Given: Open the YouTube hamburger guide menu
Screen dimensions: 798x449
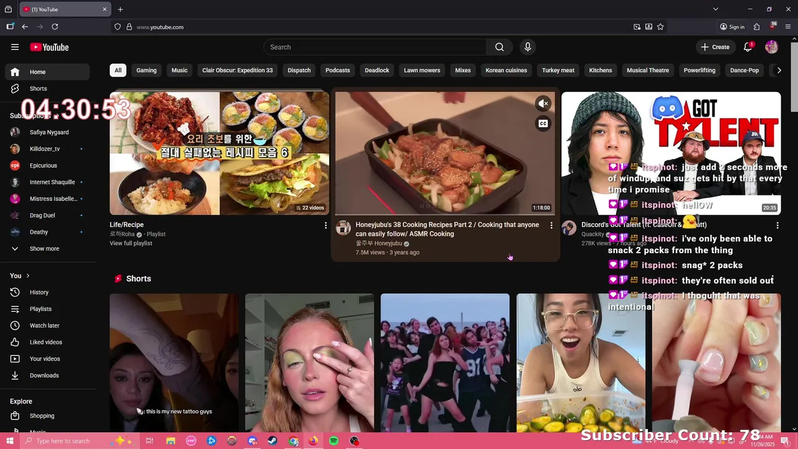Looking at the screenshot, I should point(15,47).
